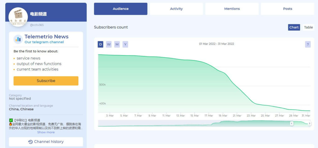318x148 pixels.
Task: Switch chart to Yearly view with Y
Action: pos(125,44)
